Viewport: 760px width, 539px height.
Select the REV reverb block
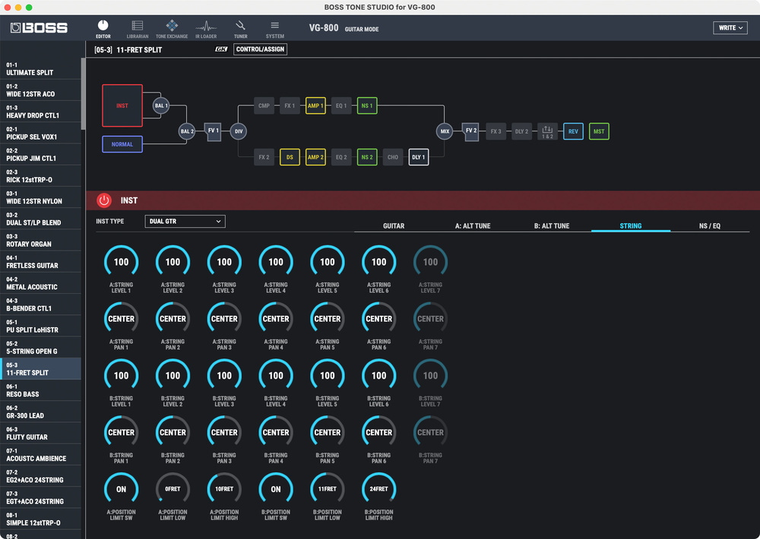(573, 131)
